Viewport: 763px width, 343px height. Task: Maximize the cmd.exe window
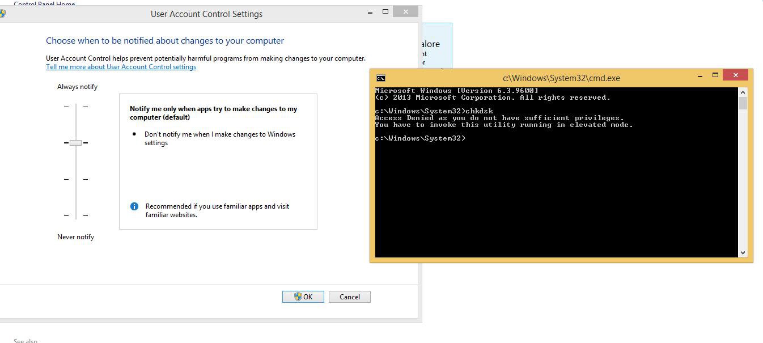[715, 75]
